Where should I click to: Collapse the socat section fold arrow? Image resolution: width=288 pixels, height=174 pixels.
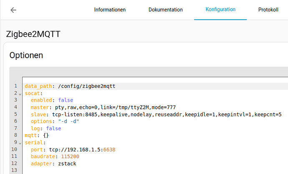click(20, 94)
